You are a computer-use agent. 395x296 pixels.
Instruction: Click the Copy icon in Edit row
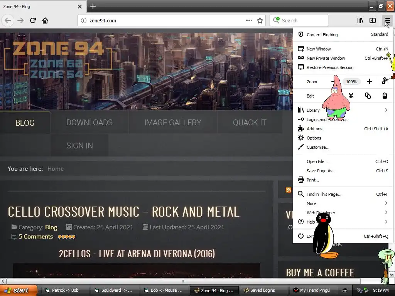click(x=368, y=96)
